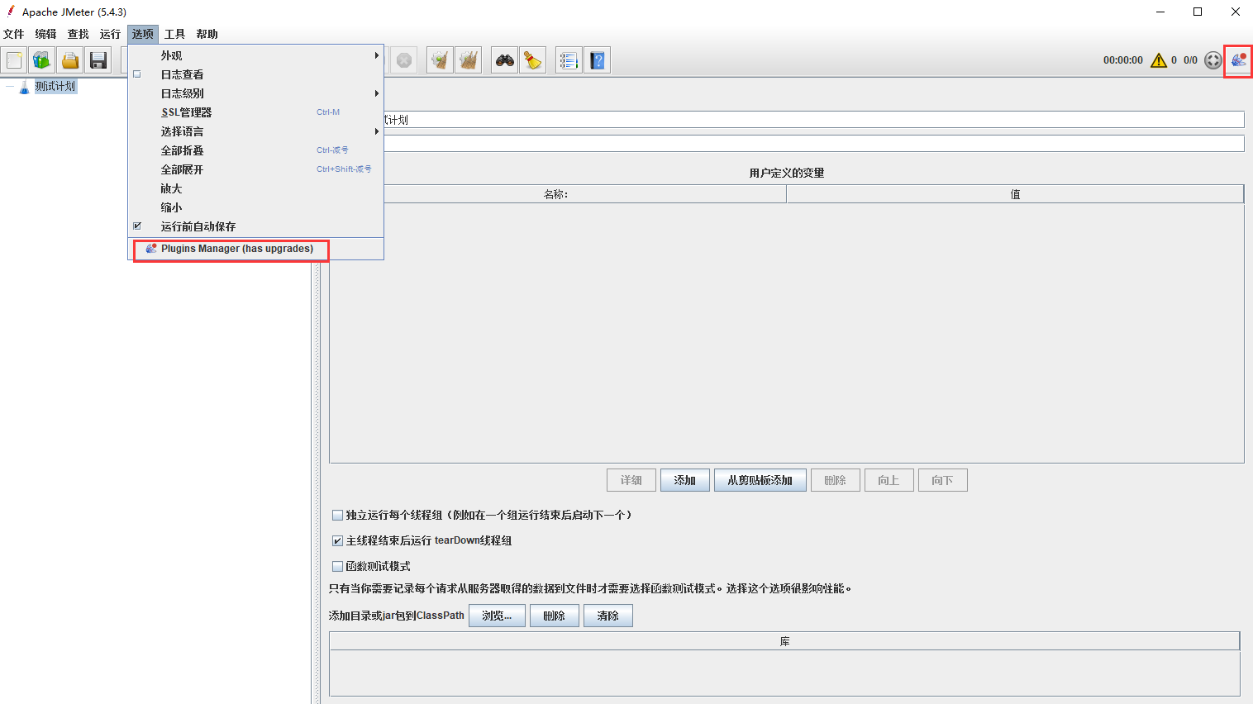Click the Open file folder icon
The width and height of the screenshot is (1253, 704).
70,60
